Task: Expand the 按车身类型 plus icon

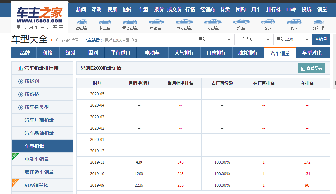Action: click(20, 107)
